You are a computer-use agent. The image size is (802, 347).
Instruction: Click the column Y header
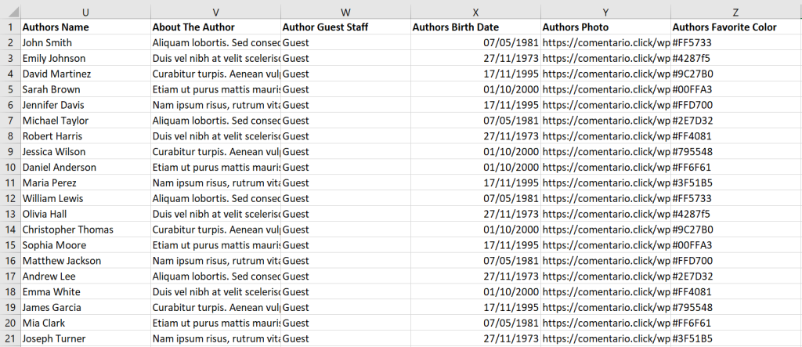(605, 10)
